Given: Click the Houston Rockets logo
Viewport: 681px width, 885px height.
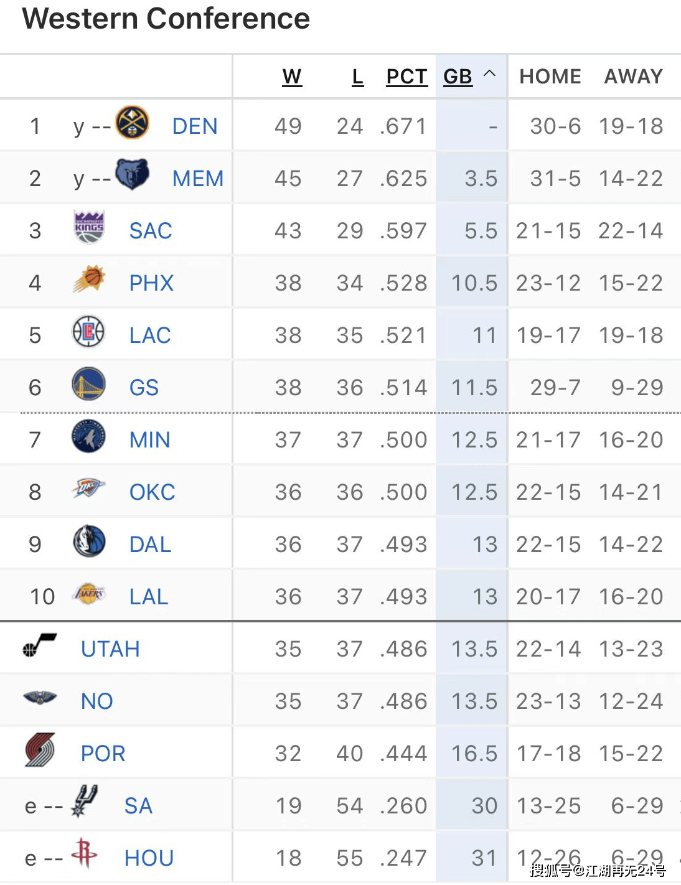Looking at the screenshot, I should pos(84,853).
